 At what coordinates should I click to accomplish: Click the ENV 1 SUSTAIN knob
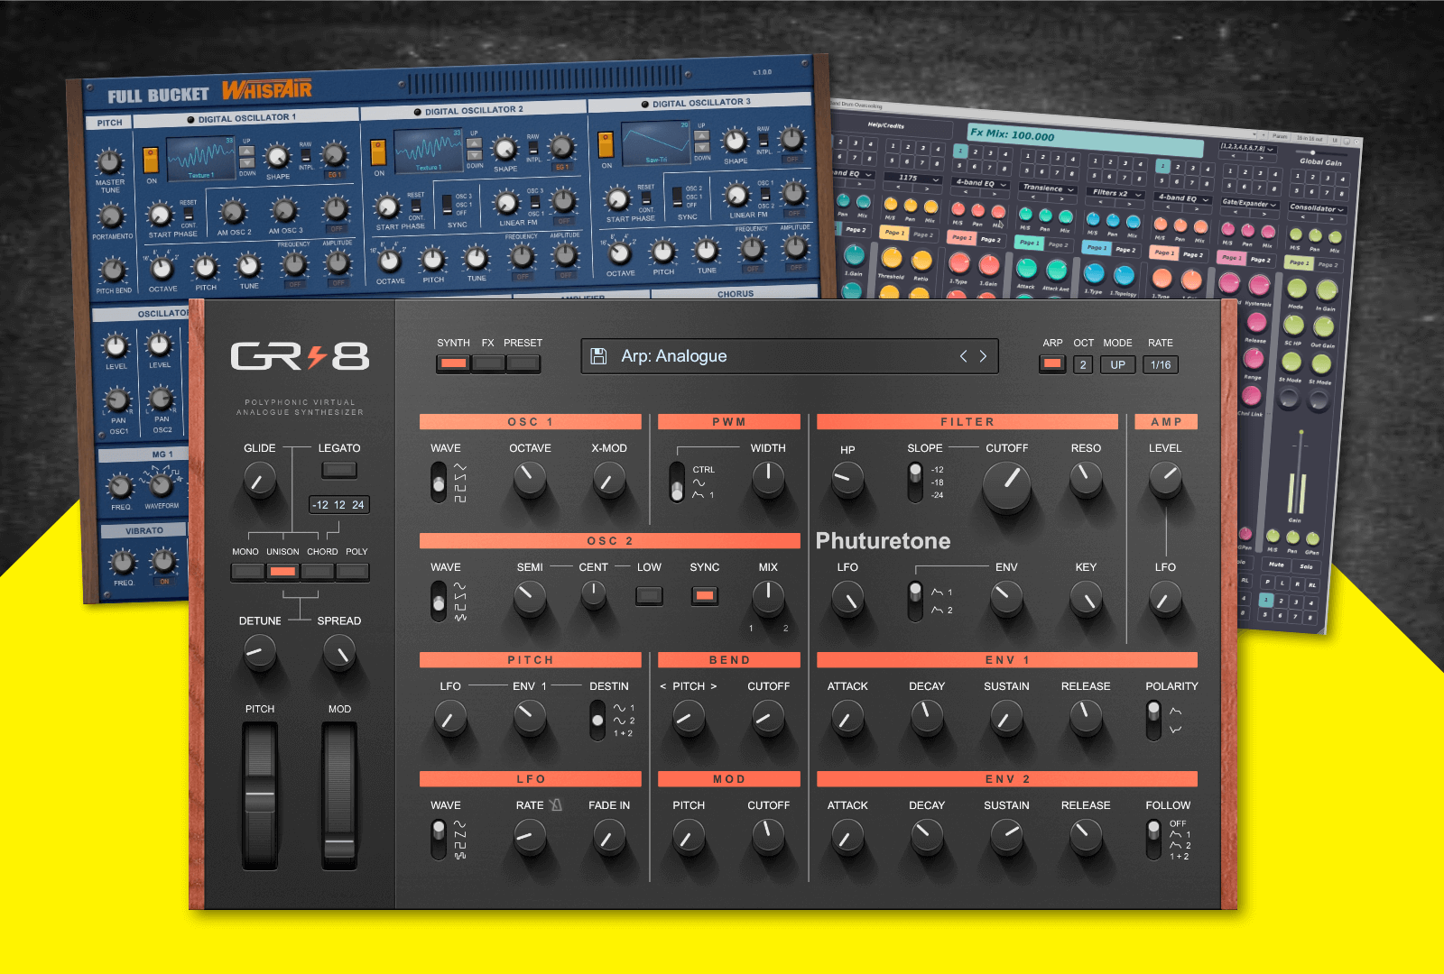click(x=1006, y=717)
